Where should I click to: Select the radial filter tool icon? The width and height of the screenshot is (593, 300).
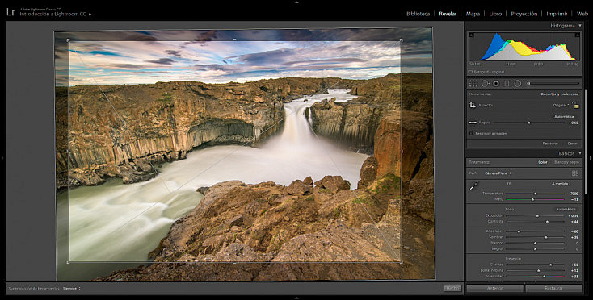tap(518, 83)
